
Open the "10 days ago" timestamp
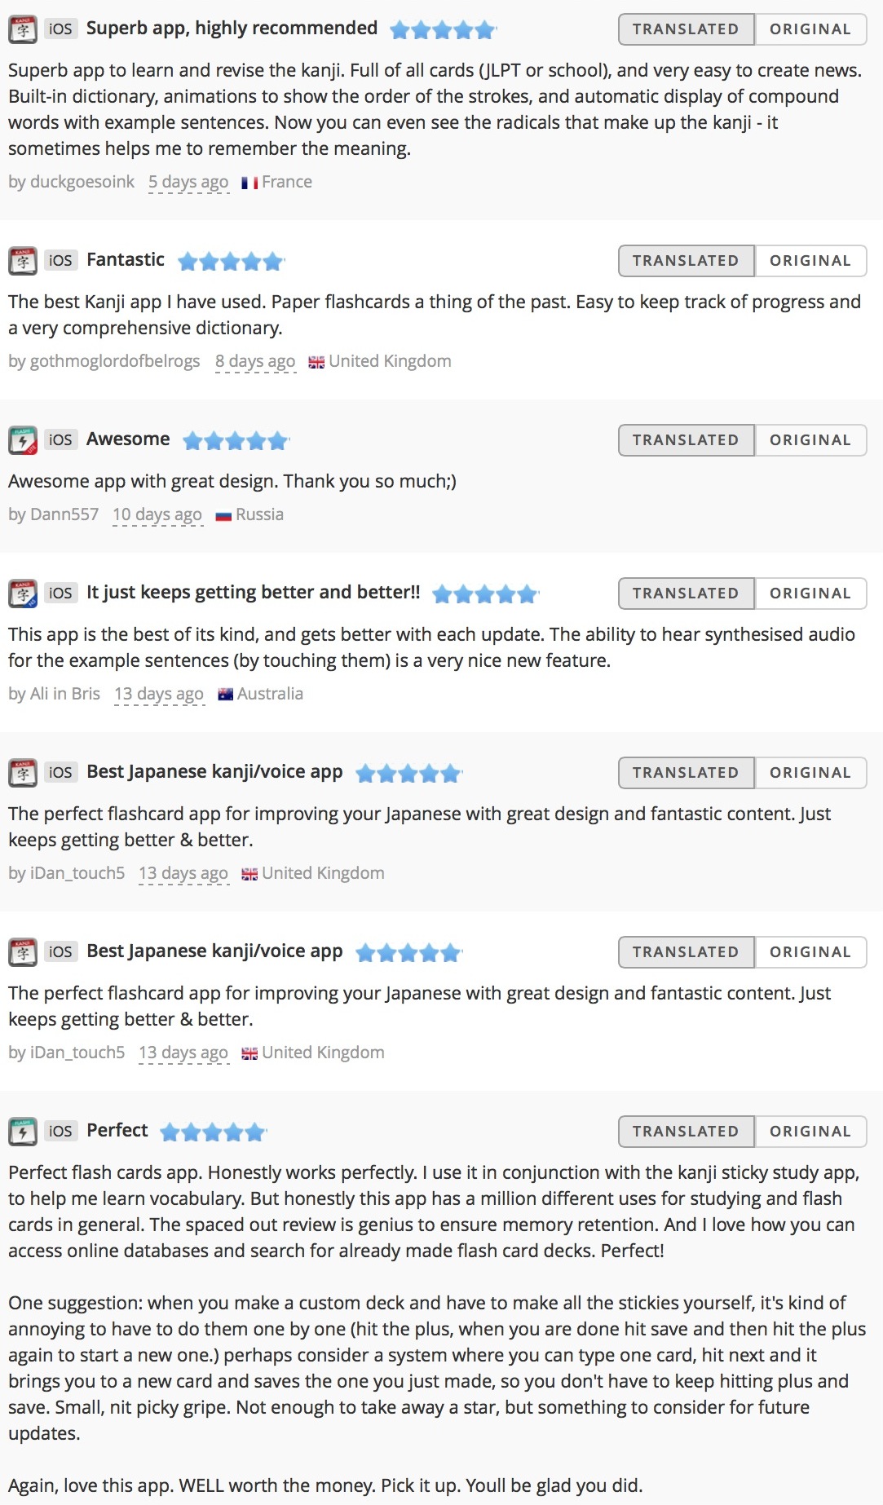[157, 514]
